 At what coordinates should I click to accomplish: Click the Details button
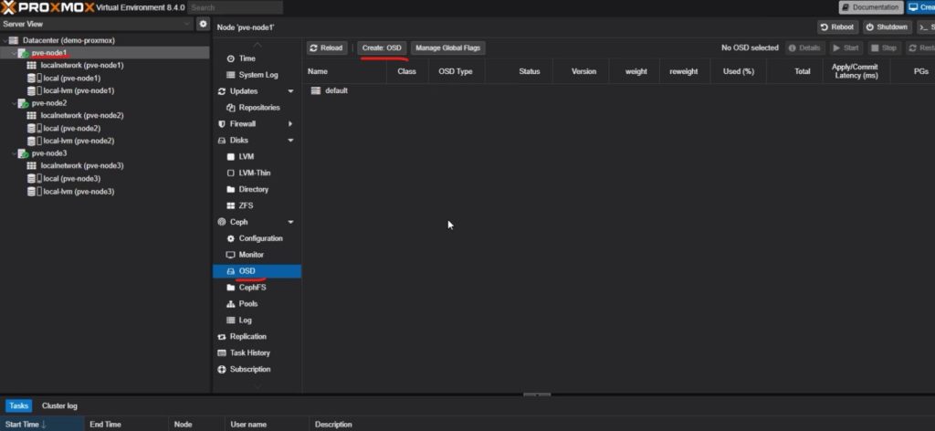(805, 47)
